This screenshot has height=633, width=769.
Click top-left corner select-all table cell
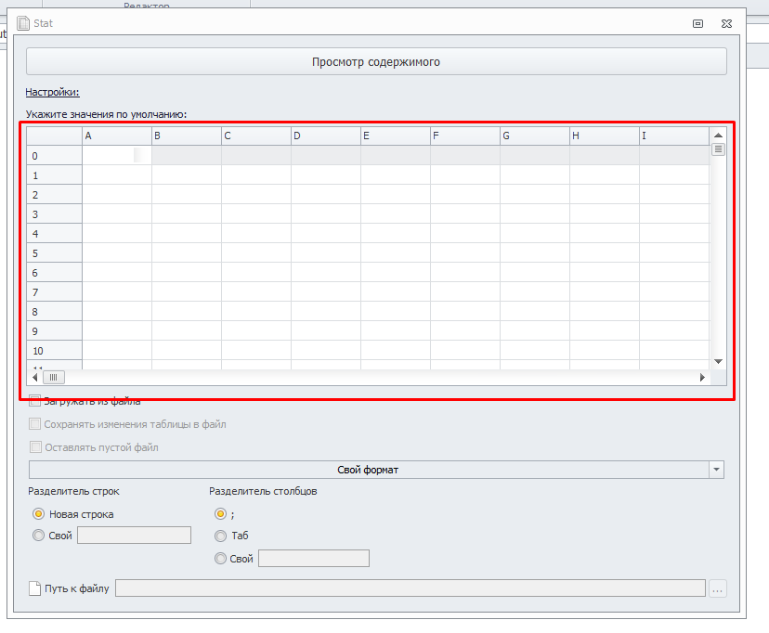(54, 136)
